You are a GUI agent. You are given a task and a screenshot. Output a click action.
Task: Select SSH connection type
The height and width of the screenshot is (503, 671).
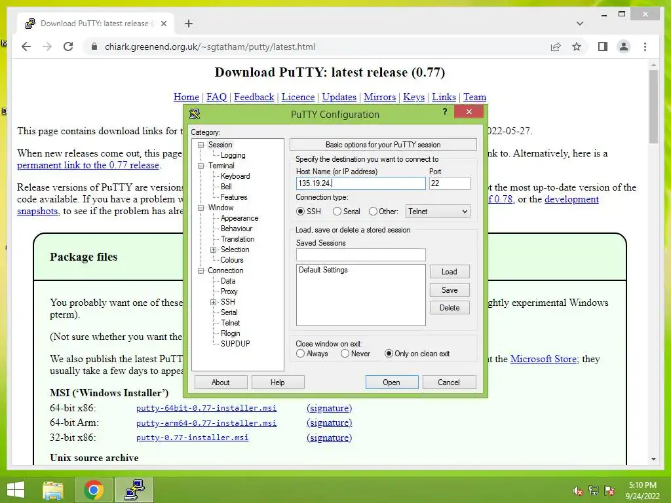point(309,212)
